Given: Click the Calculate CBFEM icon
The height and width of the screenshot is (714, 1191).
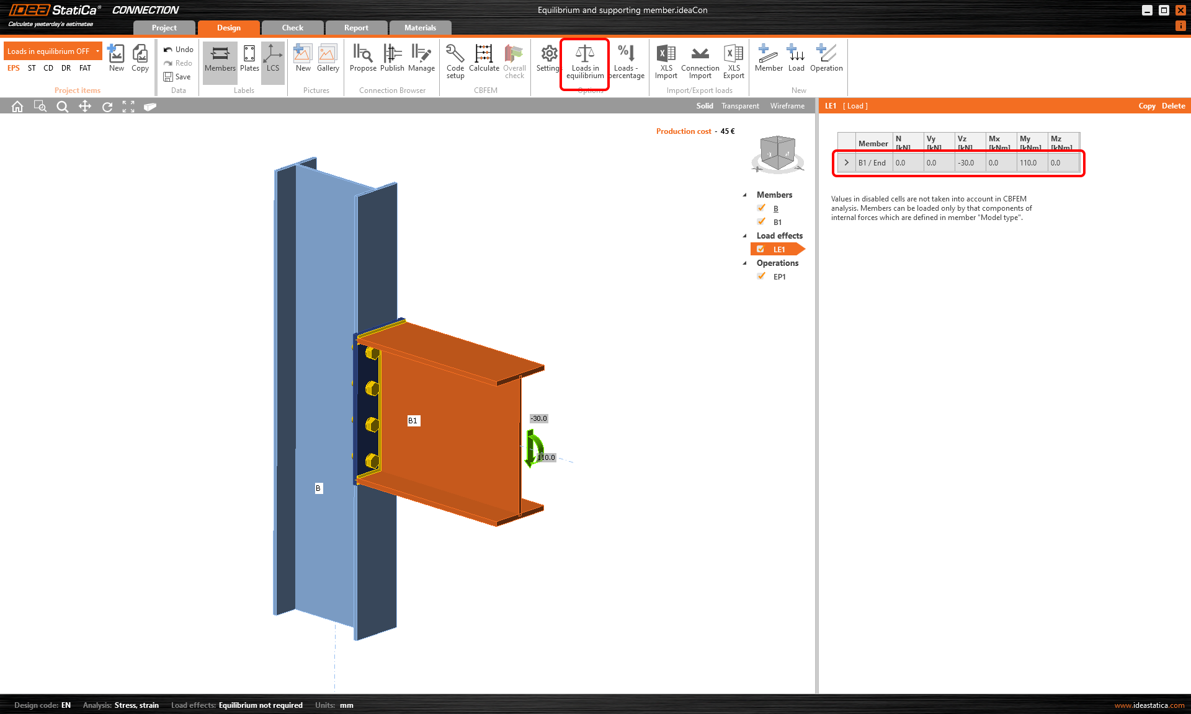Looking at the screenshot, I should [x=483, y=59].
